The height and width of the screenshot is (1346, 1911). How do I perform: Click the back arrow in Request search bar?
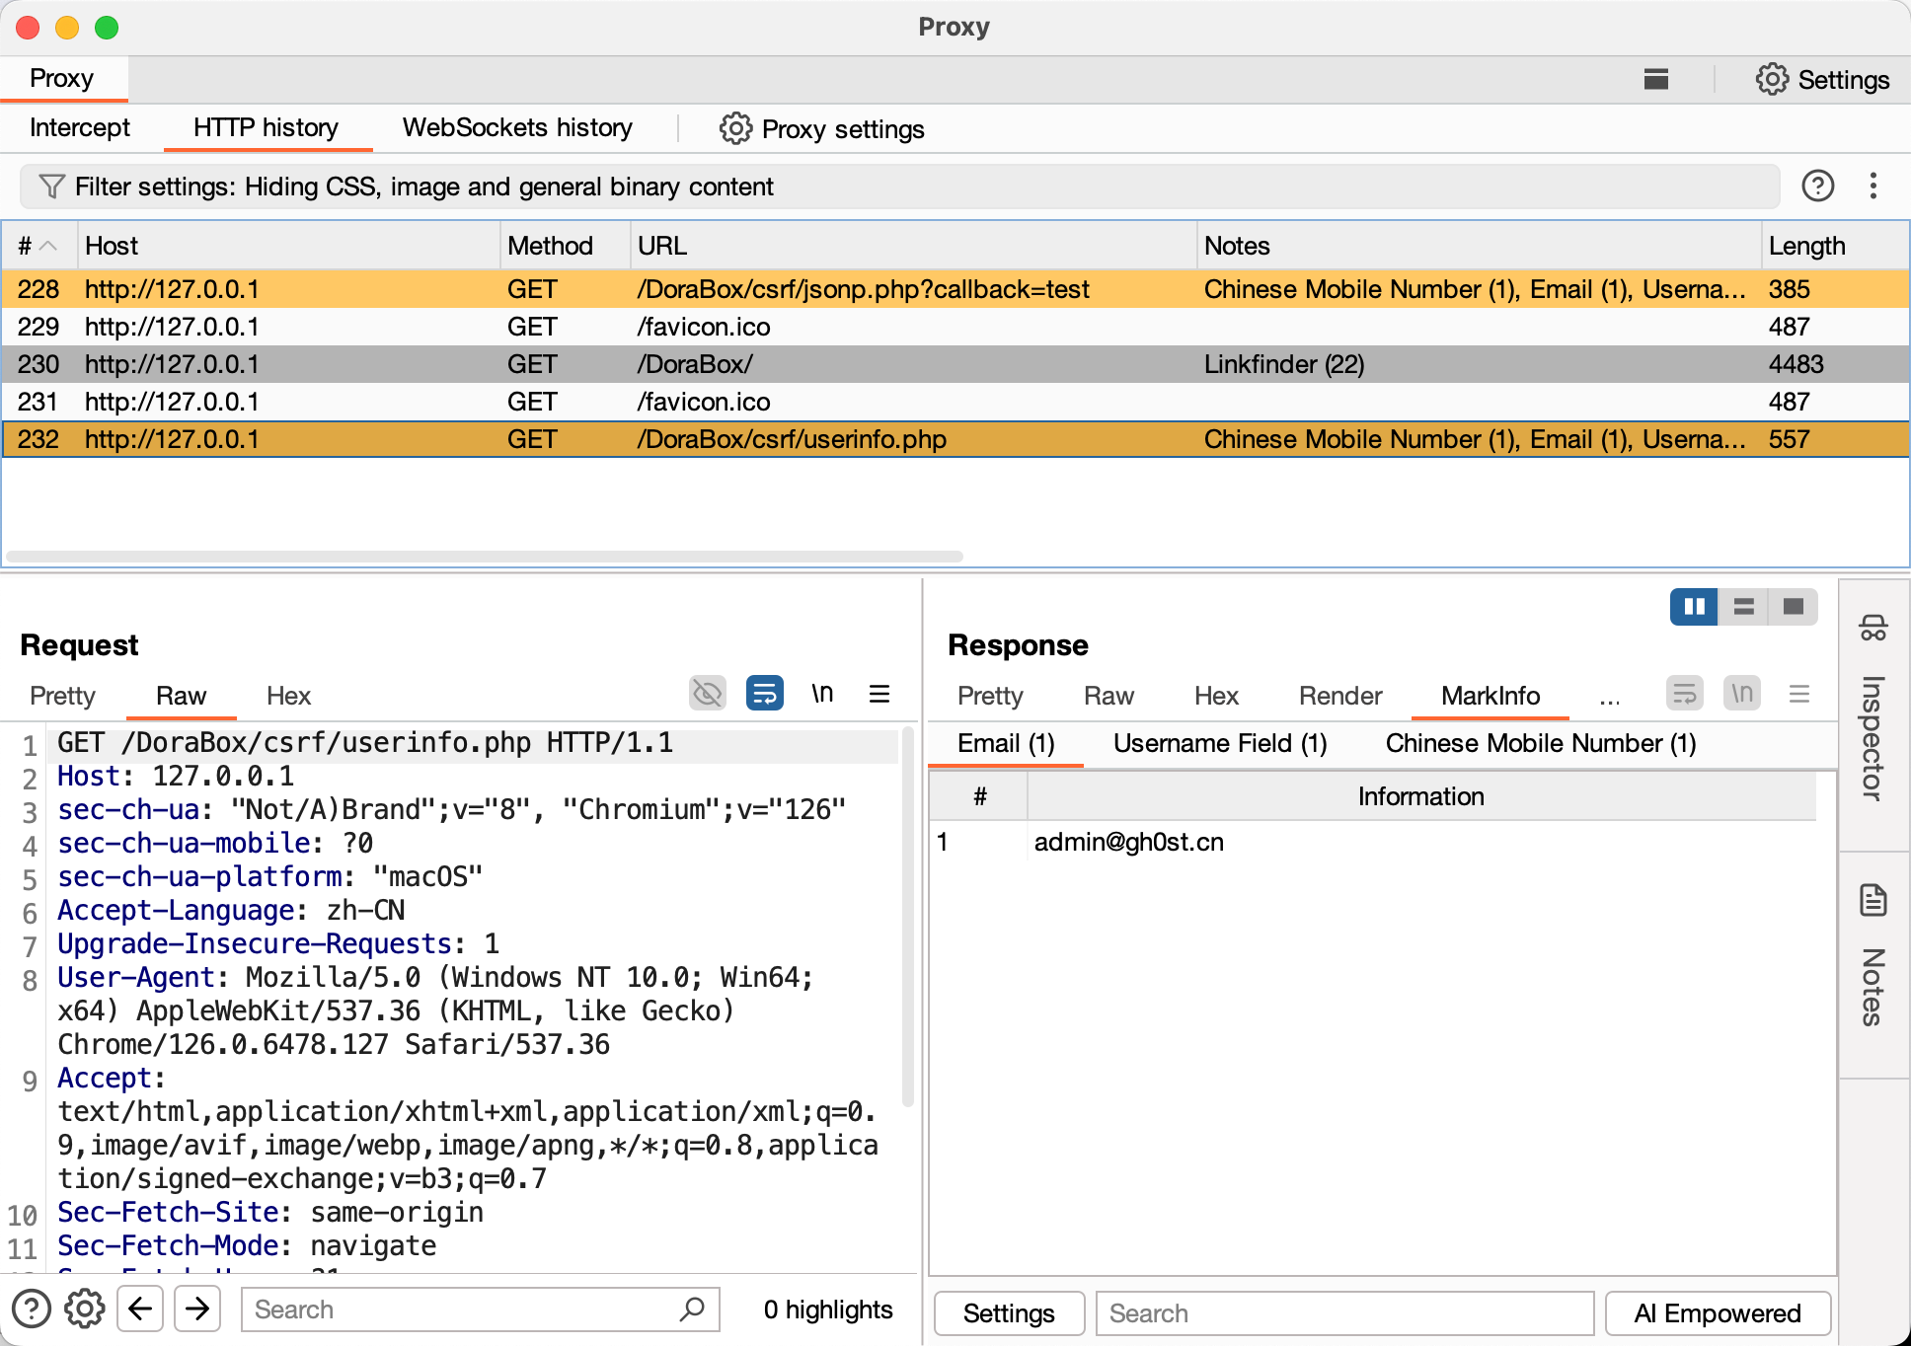pyautogui.click(x=140, y=1309)
